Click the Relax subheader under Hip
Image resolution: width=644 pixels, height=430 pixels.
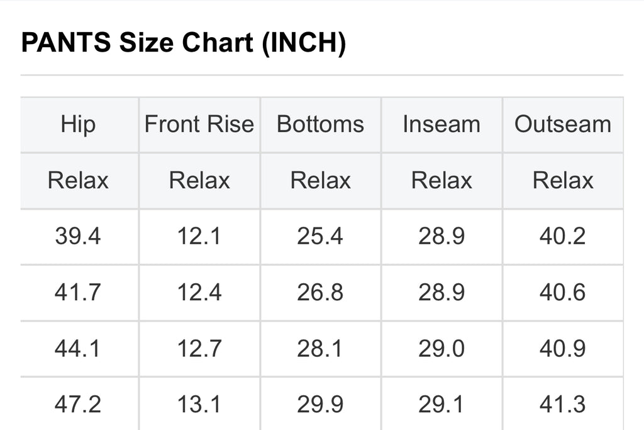tap(78, 181)
